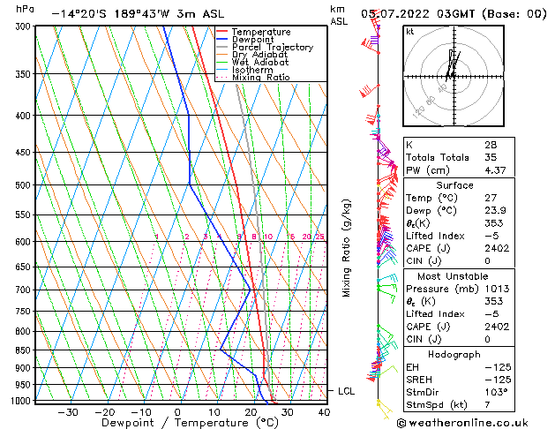Image resolution: width=555 pixels, height=429 pixels.
Task: Click the Dewpoint legend blue line
Action: pos(222,39)
